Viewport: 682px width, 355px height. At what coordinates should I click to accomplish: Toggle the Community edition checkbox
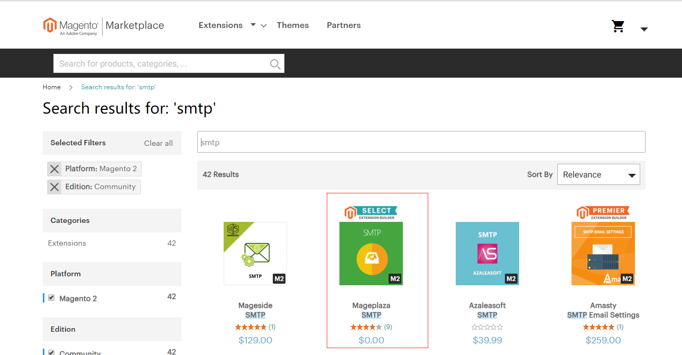tap(51, 352)
